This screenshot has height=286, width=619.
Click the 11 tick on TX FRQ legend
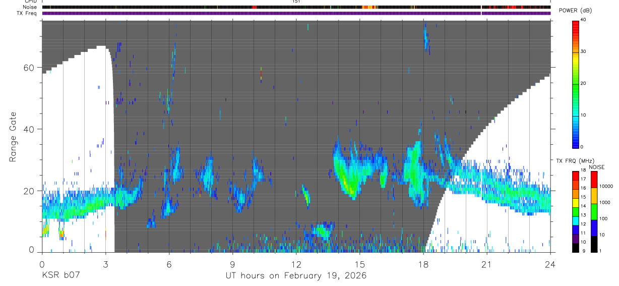point(584,233)
